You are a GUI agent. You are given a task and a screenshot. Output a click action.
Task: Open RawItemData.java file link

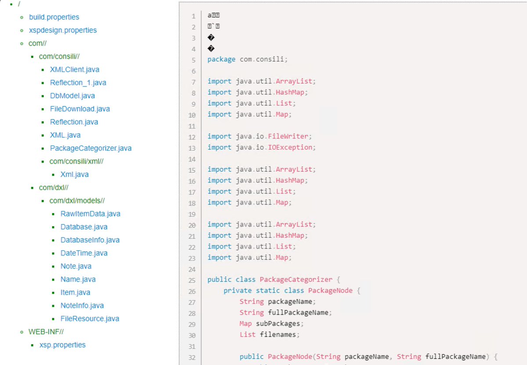(x=90, y=214)
